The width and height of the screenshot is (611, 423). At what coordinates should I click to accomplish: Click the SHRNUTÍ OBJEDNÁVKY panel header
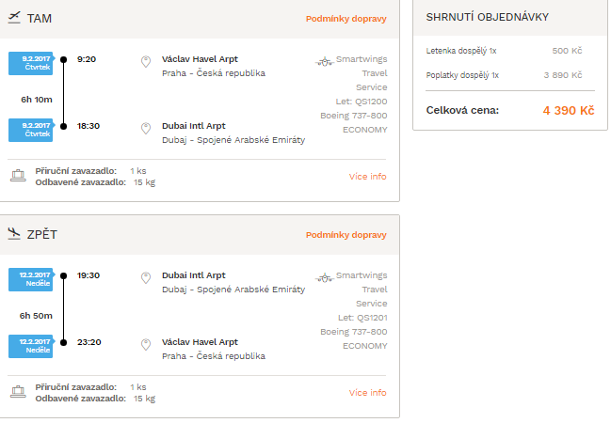pos(510,18)
